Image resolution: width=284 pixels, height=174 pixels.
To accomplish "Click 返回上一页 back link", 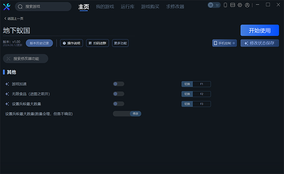I will (14, 18).
